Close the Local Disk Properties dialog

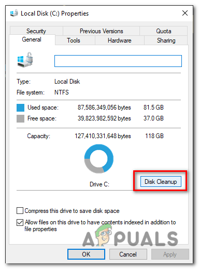tap(185, 13)
